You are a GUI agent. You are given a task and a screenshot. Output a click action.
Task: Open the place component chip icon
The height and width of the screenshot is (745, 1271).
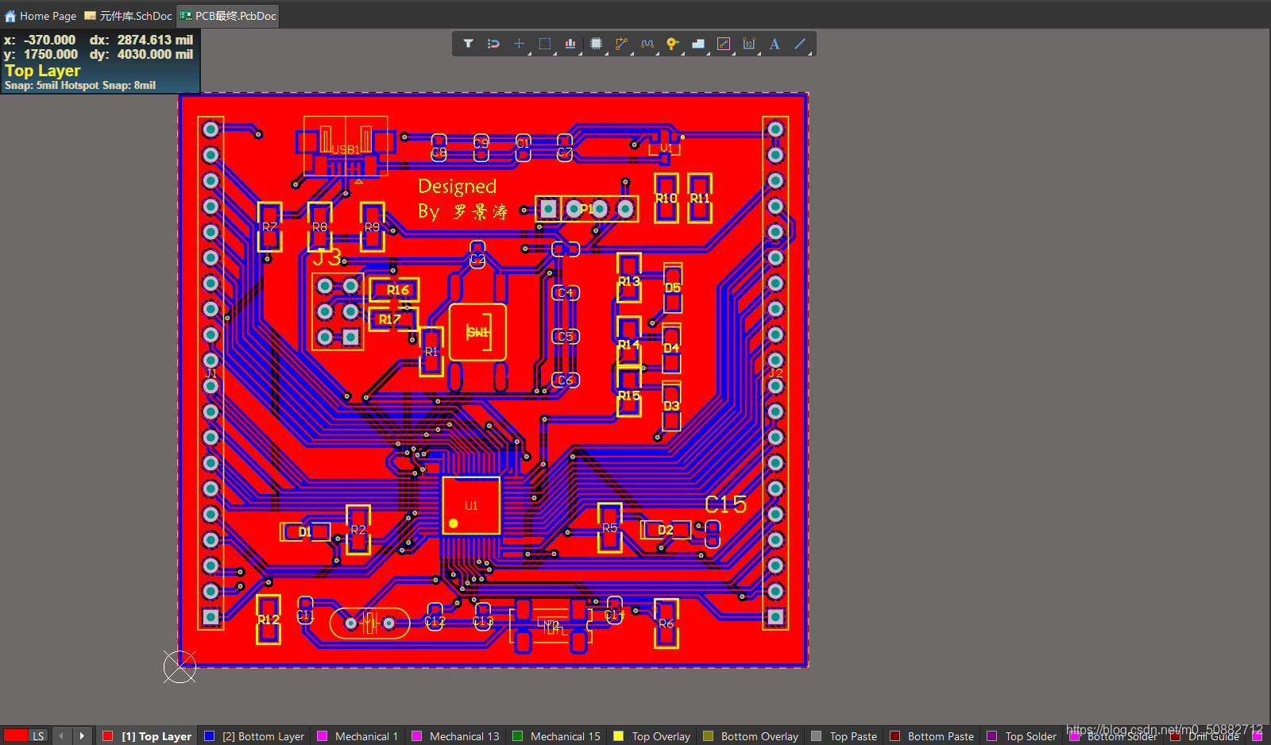(596, 44)
